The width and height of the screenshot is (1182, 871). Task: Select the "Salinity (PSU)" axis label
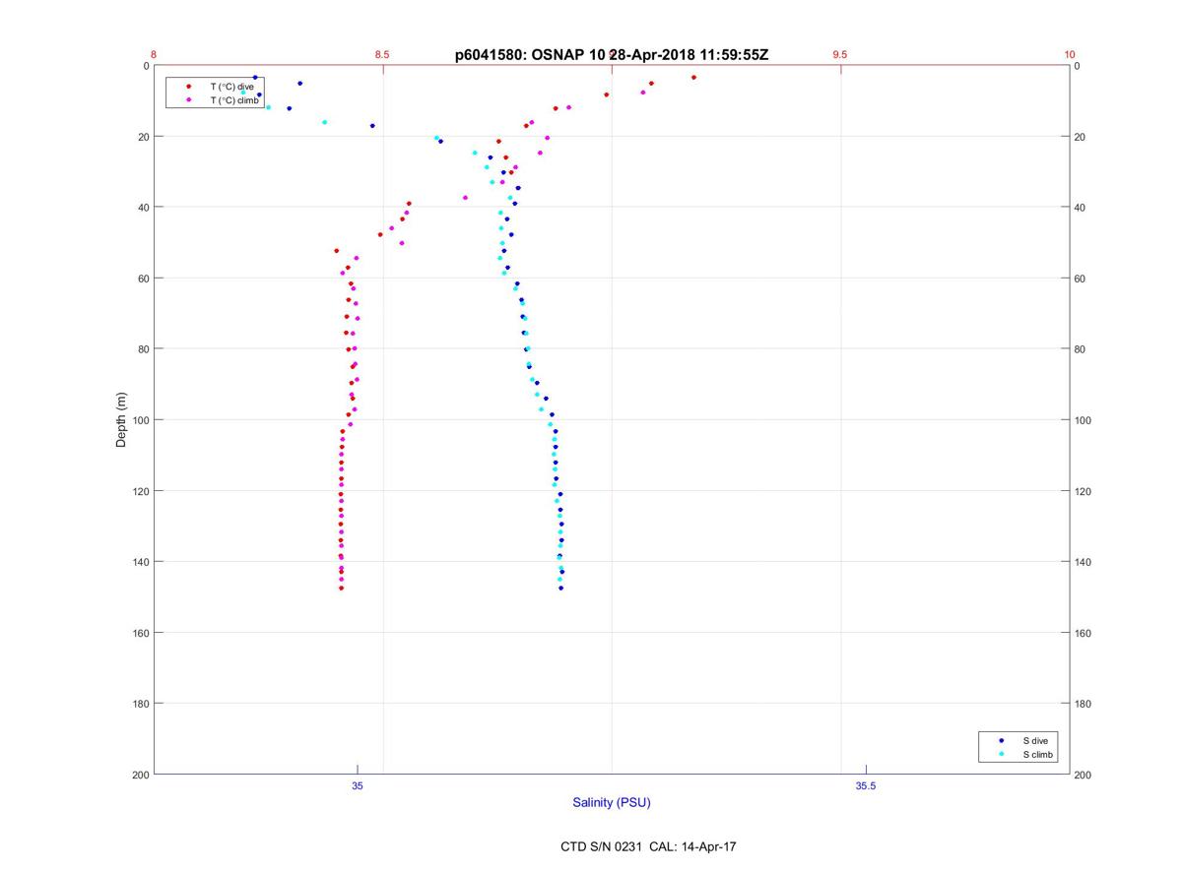(x=612, y=802)
